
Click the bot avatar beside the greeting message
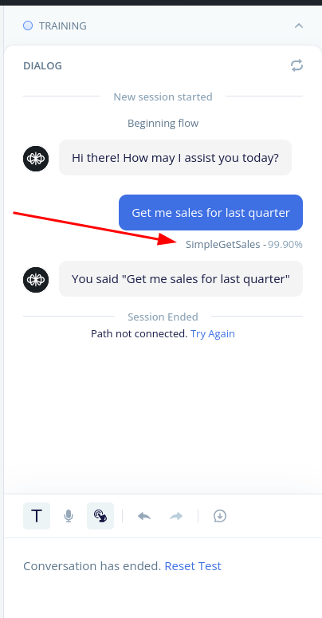36,159
